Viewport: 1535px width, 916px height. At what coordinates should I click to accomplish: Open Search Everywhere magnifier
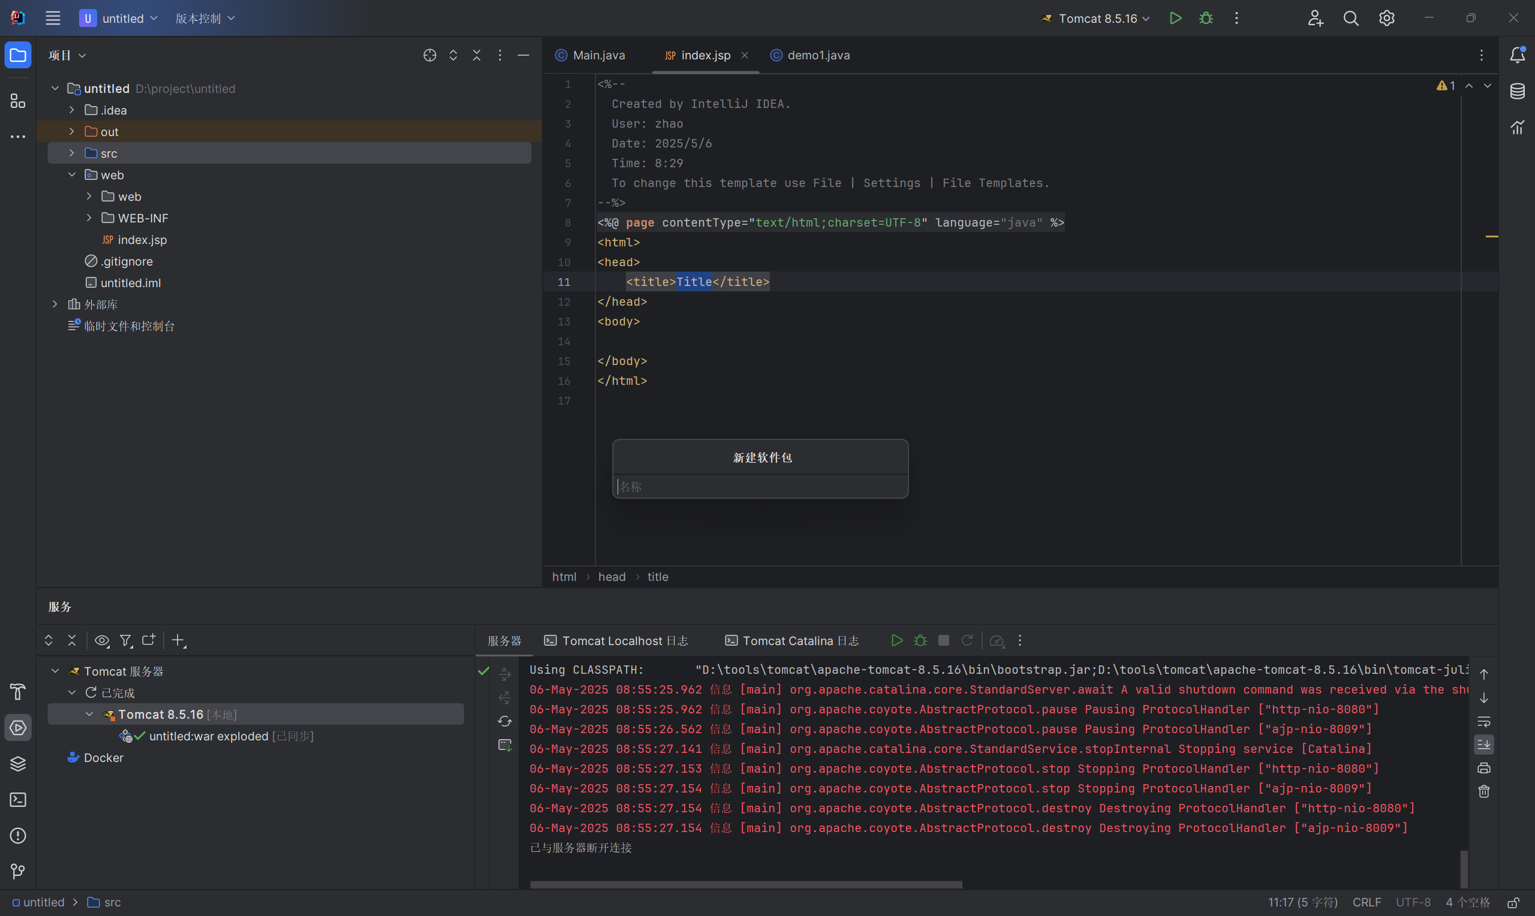click(x=1351, y=18)
